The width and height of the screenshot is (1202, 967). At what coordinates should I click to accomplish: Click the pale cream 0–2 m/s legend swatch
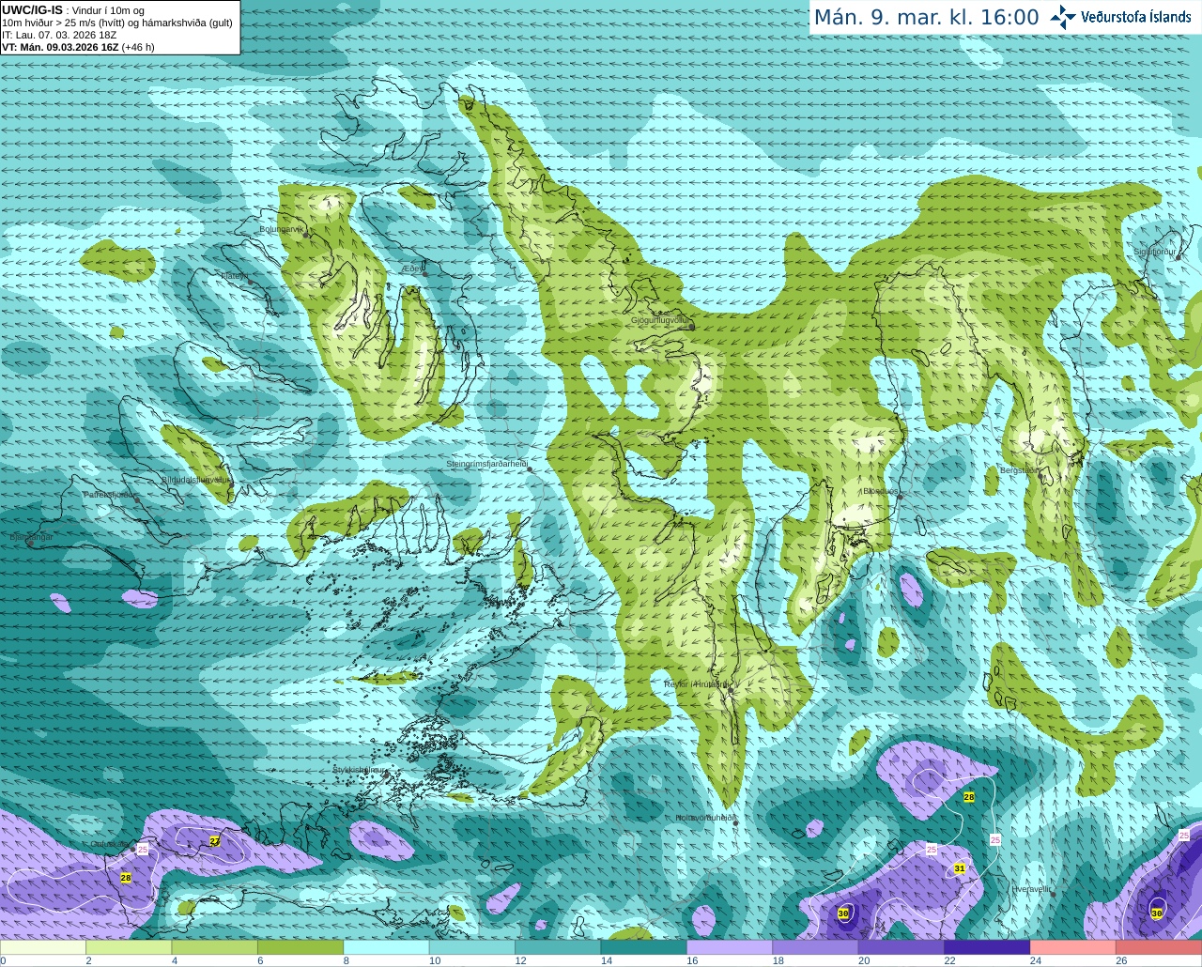point(43,947)
